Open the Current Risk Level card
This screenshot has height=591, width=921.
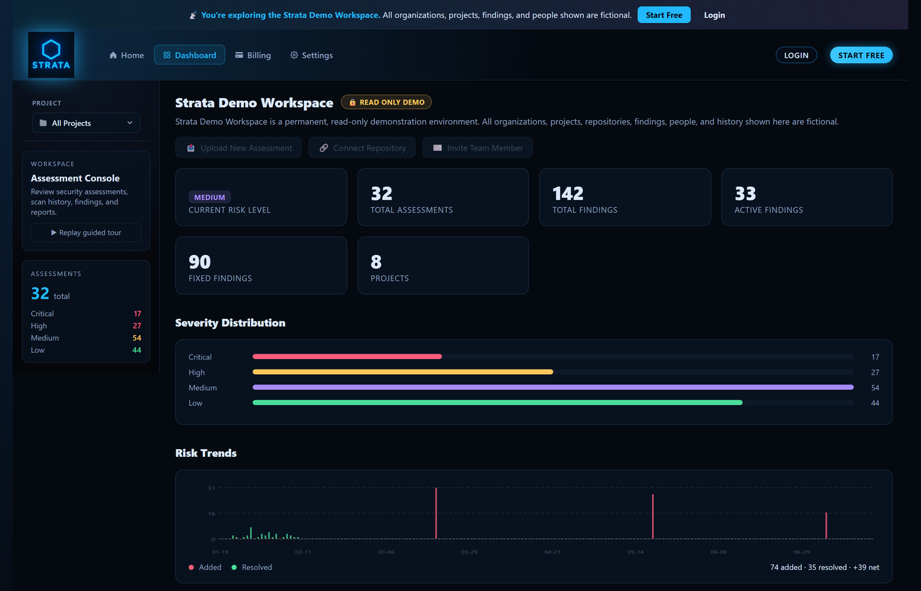(261, 197)
